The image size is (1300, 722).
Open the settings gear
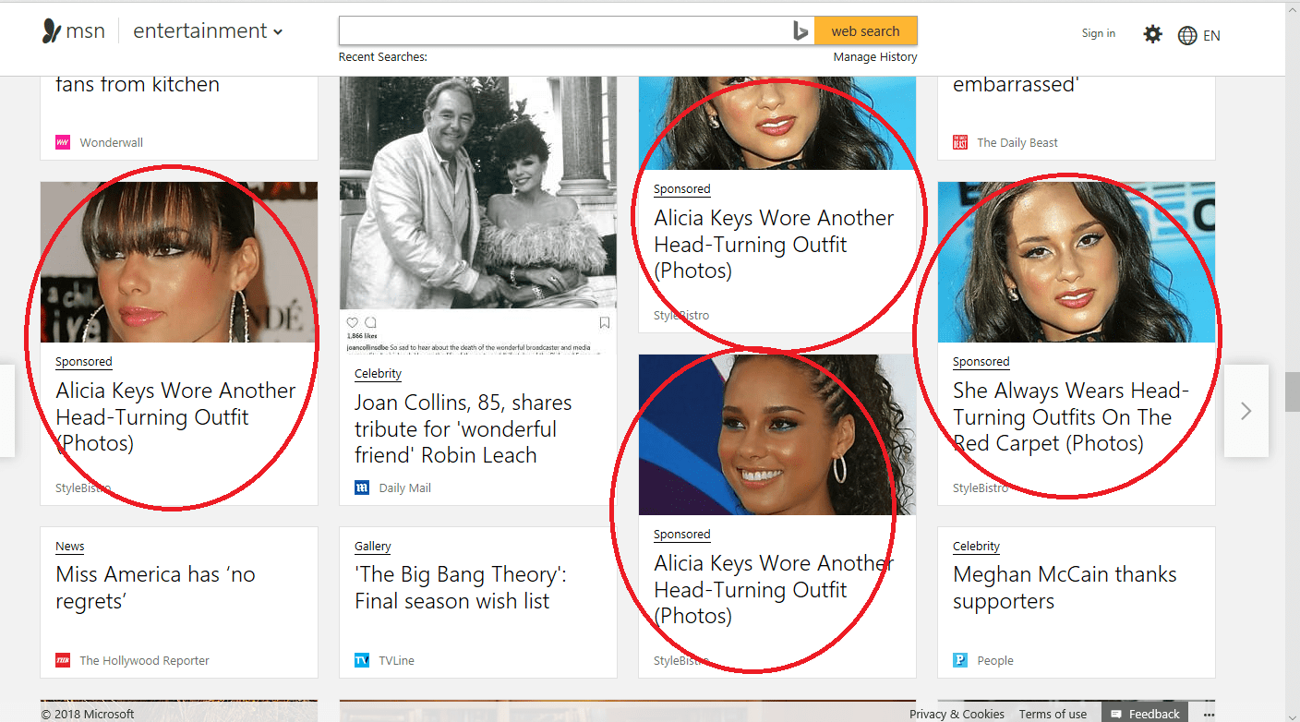point(1152,33)
